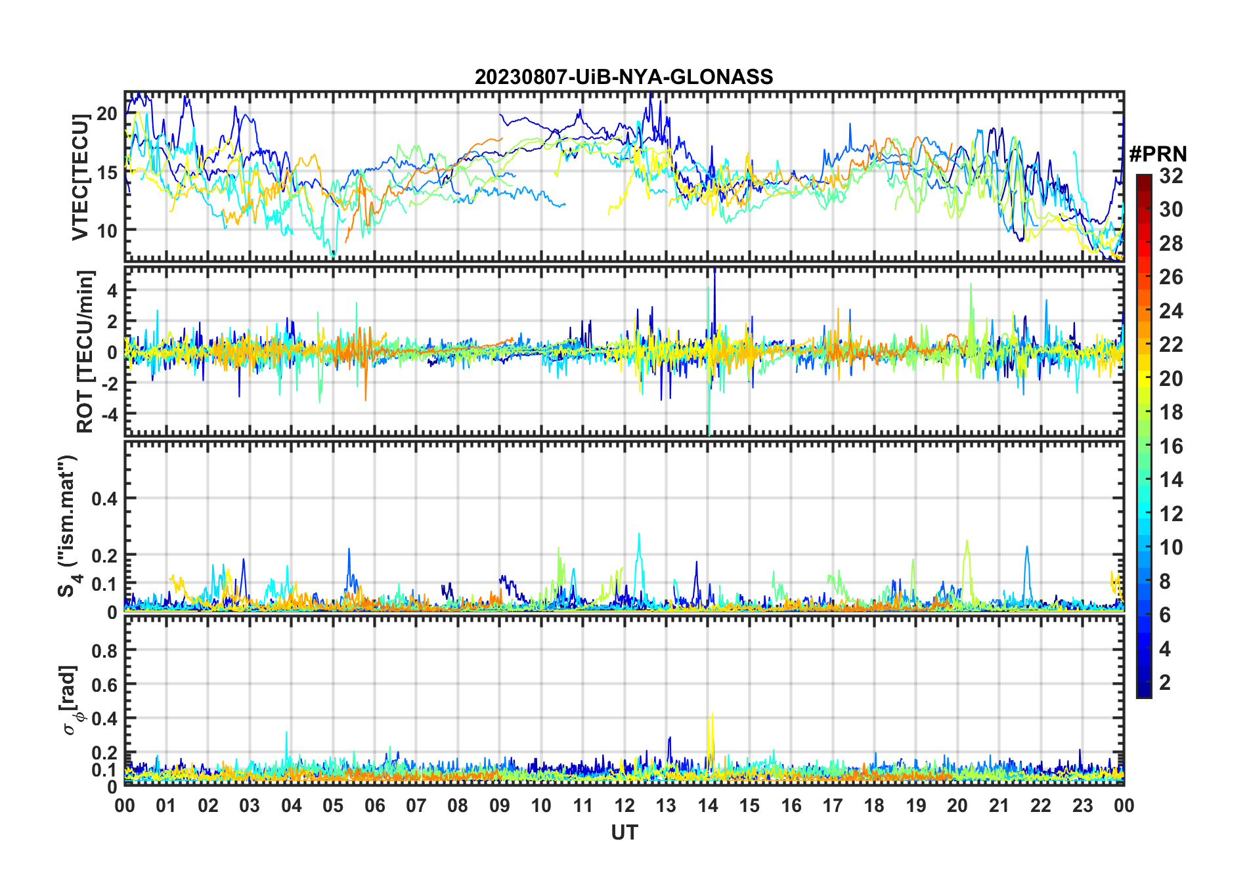Click the PRN colorbar strip

[1143, 436]
